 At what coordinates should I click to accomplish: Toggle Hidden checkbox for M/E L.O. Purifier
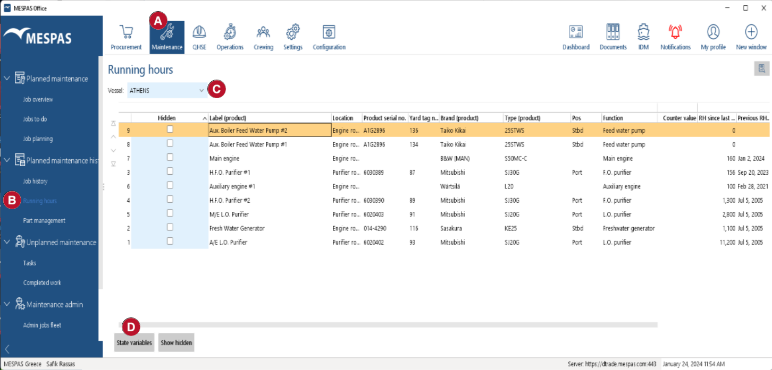(170, 213)
